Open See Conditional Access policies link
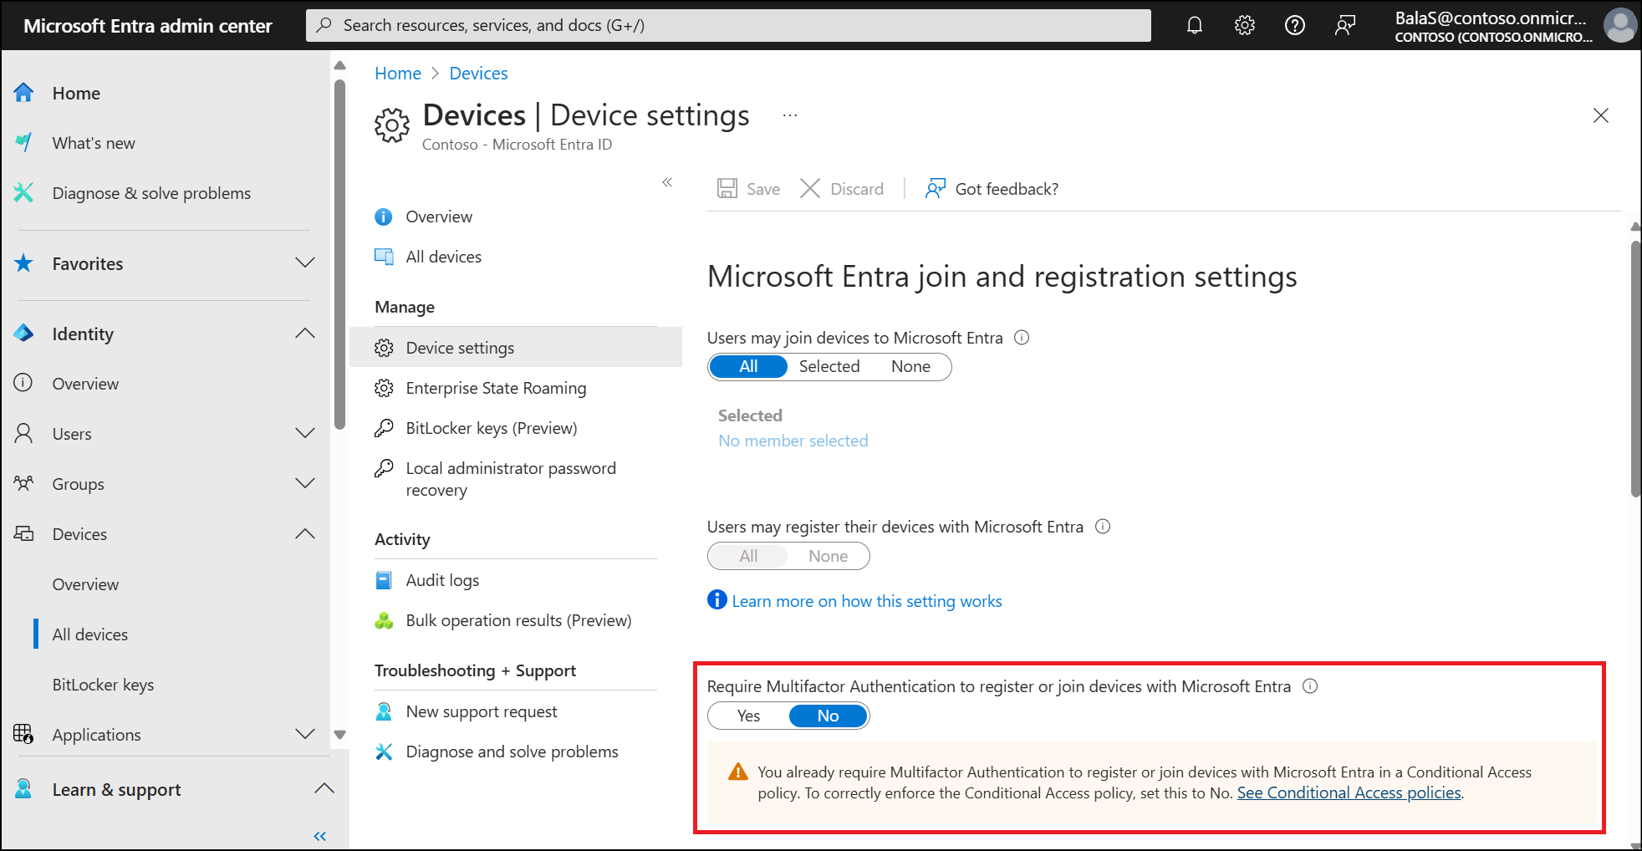 (x=1349, y=793)
